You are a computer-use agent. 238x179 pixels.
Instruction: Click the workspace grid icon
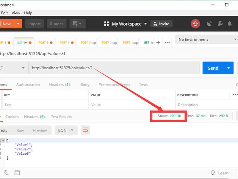pos(107,24)
